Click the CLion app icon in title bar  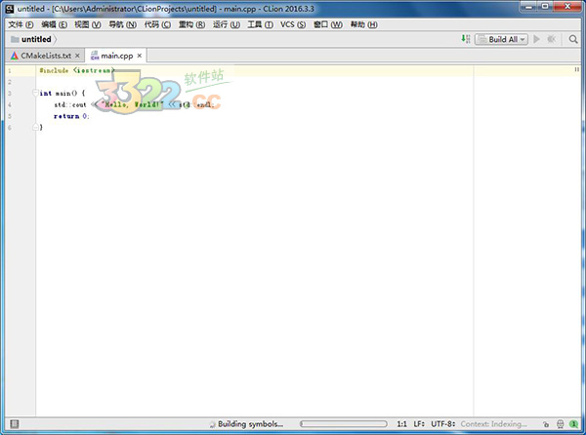pos(10,8)
